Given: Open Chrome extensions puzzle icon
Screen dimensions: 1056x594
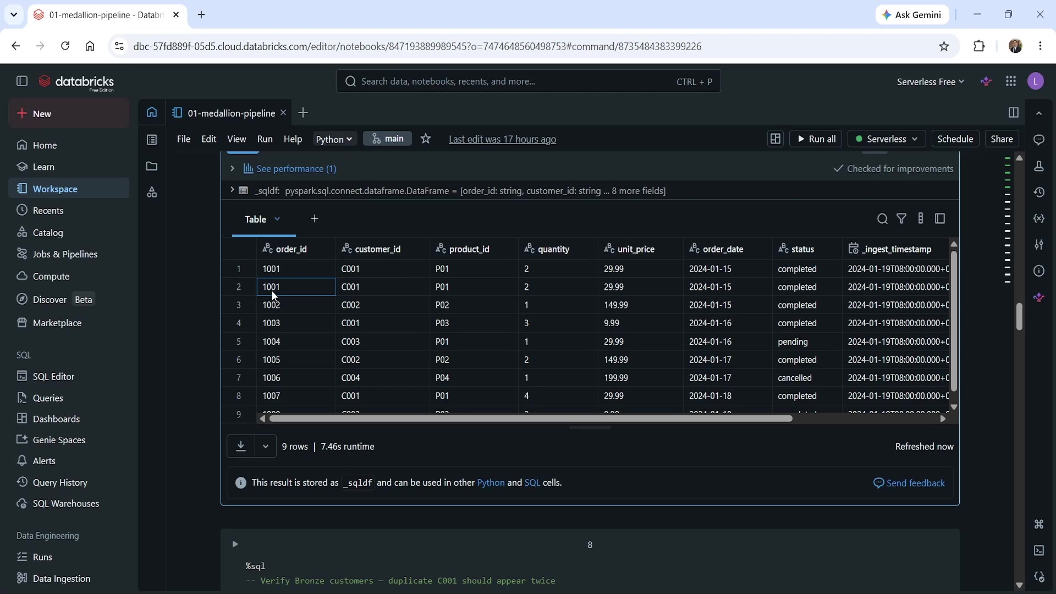Looking at the screenshot, I should (x=979, y=46).
